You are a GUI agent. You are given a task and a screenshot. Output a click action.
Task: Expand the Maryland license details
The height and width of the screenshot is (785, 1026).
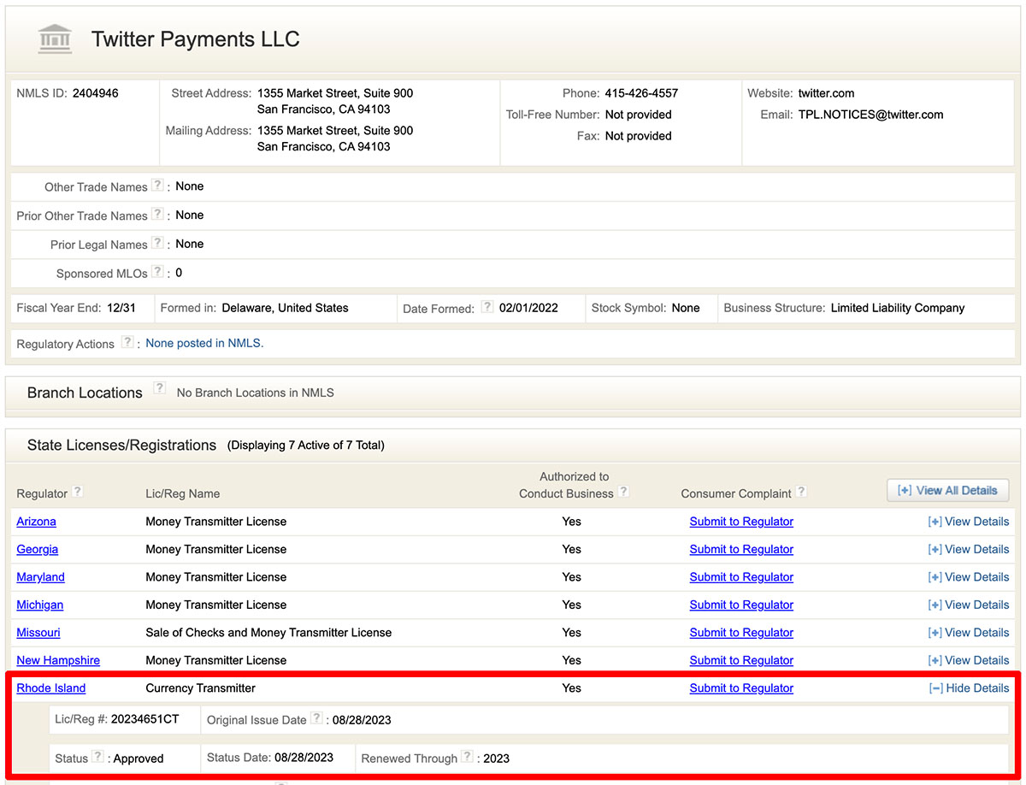tap(969, 577)
